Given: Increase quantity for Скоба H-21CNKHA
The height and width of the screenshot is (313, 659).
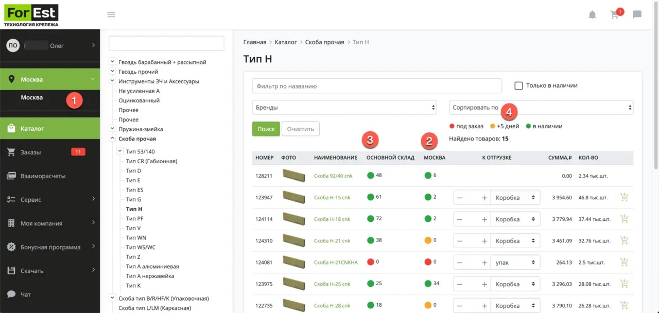Looking at the screenshot, I should click(484, 263).
